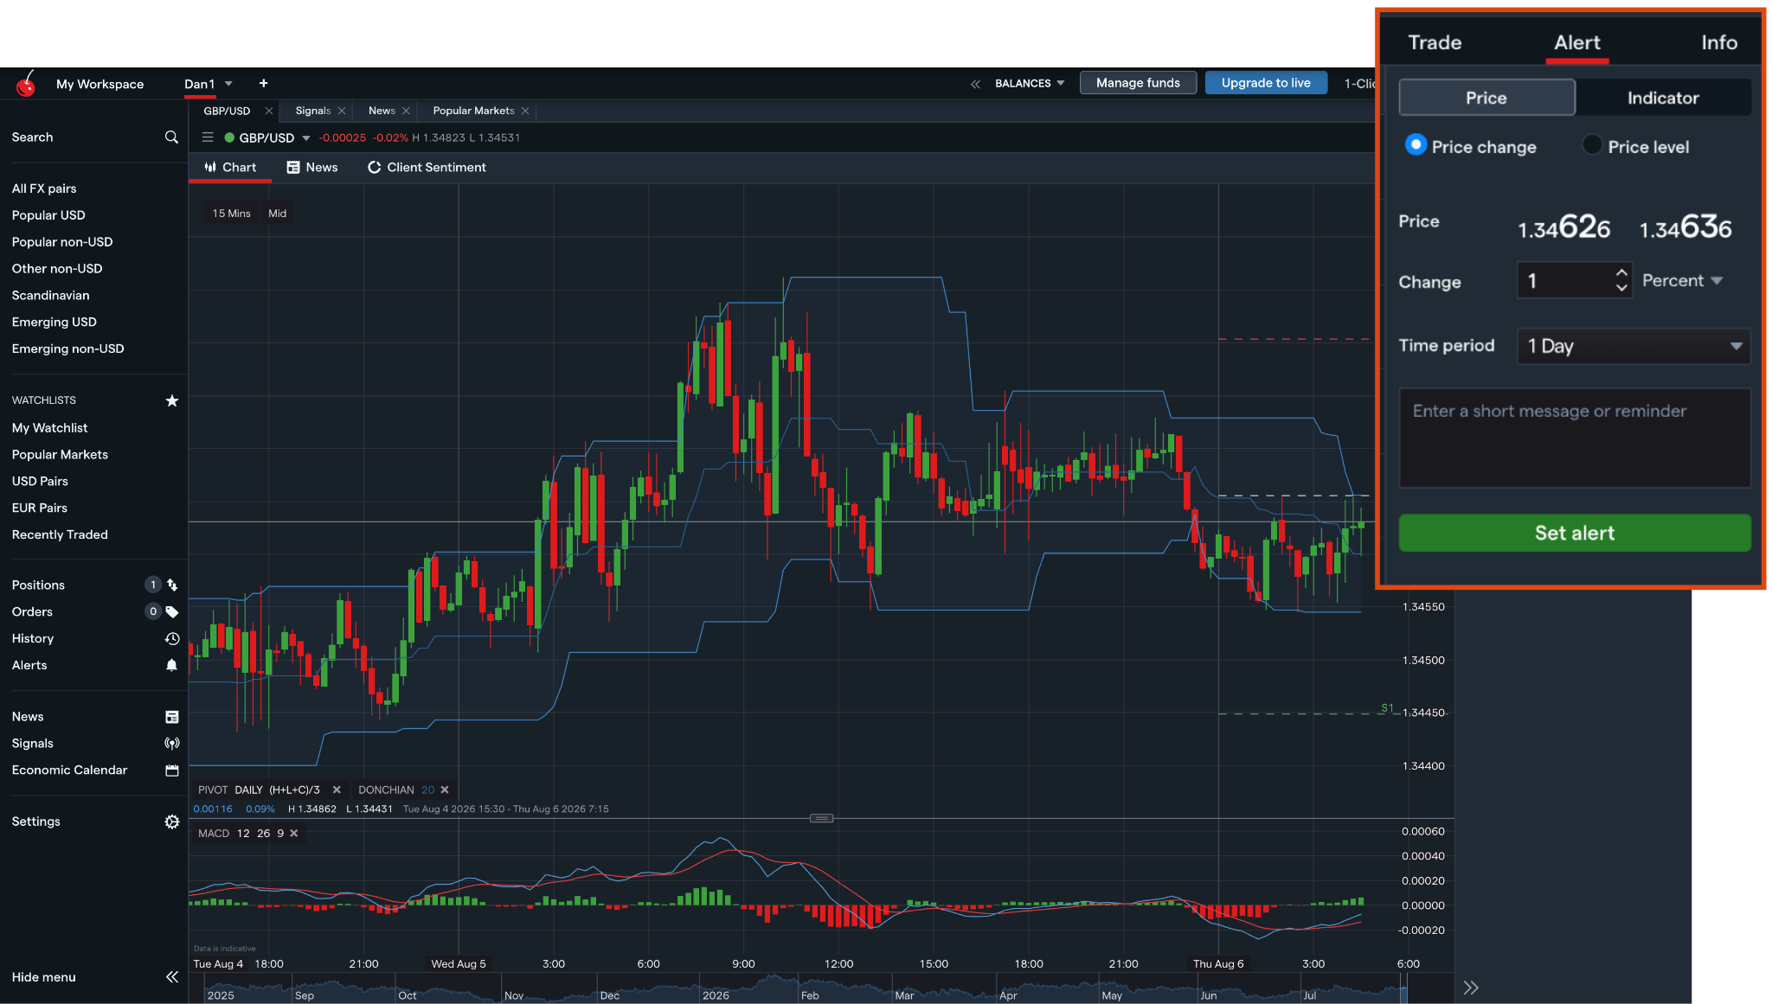This screenshot has height=1004, width=1772.
Task: Click the alert message text box
Action: tap(1575, 438)
